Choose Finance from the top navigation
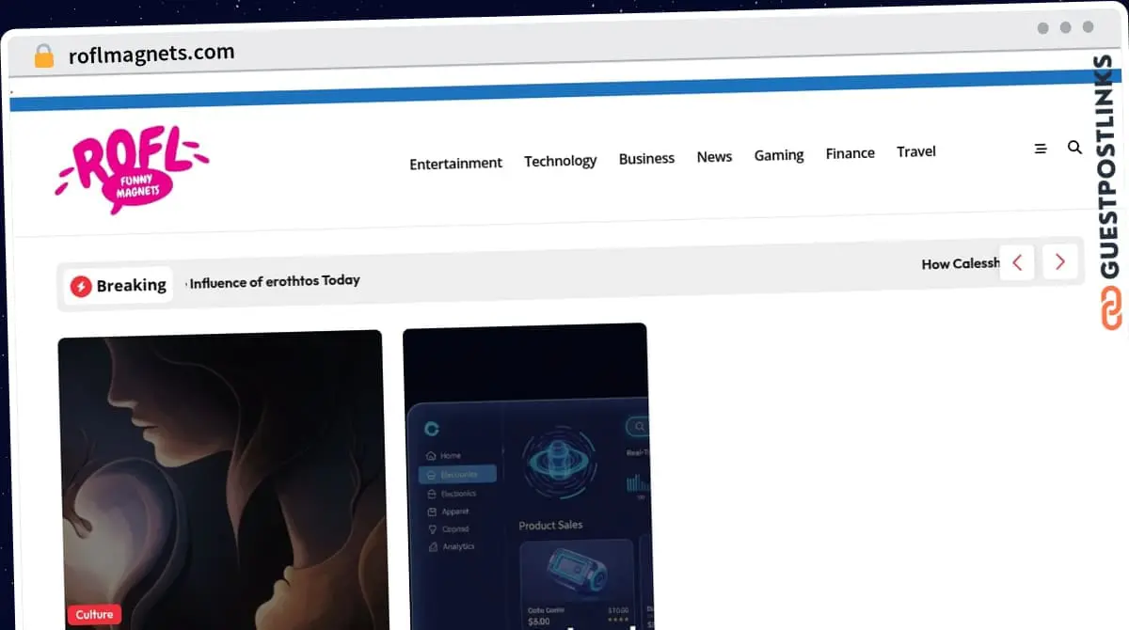 tap(850, 153)
